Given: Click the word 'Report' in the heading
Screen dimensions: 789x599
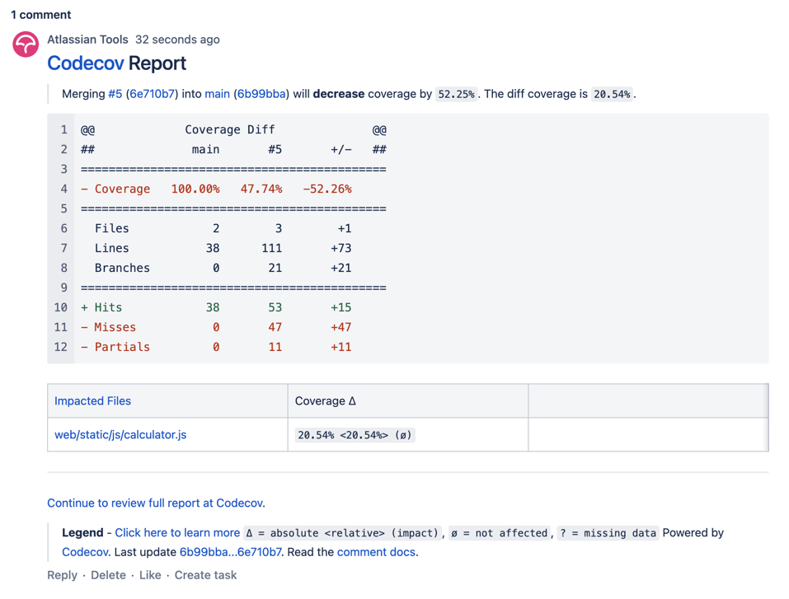Looking at the screenshot, I should click(157, 63).
